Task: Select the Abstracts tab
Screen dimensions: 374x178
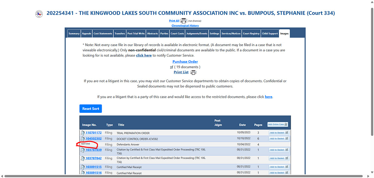Action: (153, 34)
